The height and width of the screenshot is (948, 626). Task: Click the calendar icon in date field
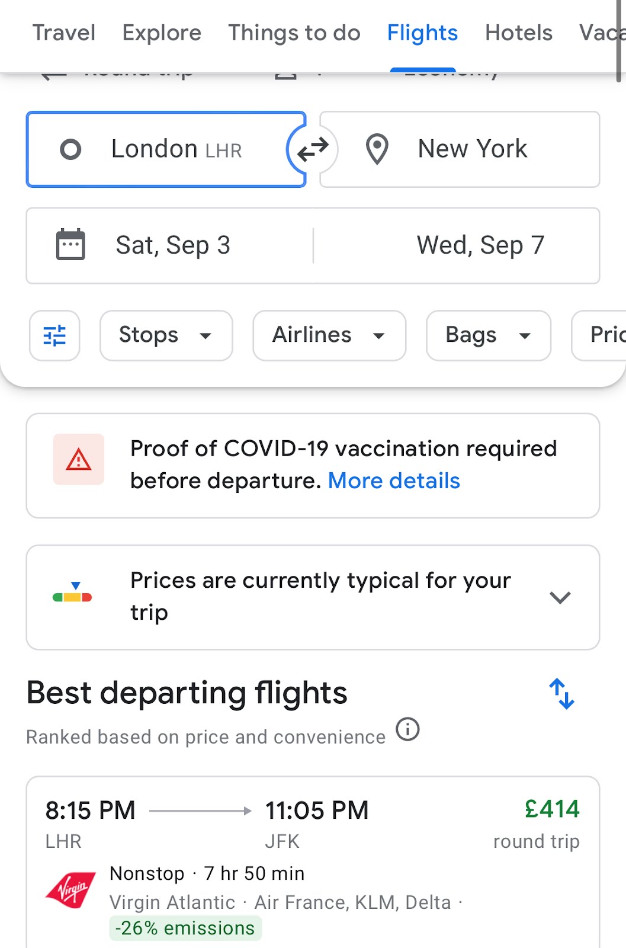coord(70,245)
